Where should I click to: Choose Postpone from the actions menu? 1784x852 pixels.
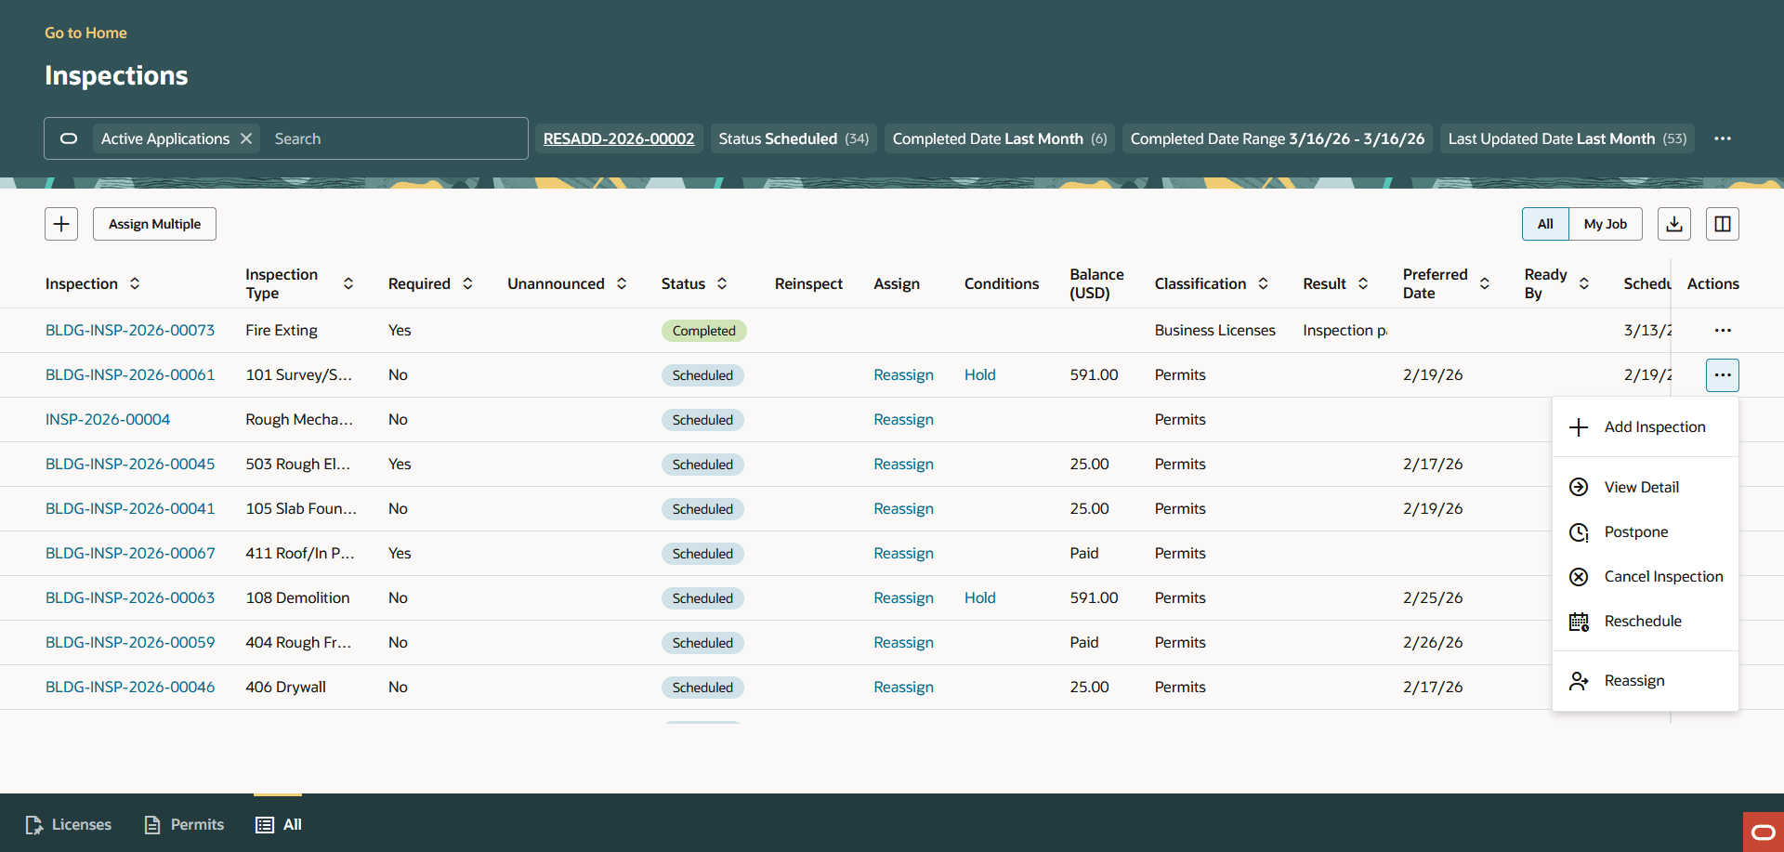[1637, 531]
